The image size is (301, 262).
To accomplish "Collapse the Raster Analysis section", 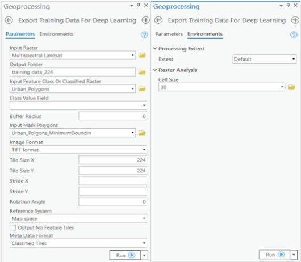I will point(155,70).
